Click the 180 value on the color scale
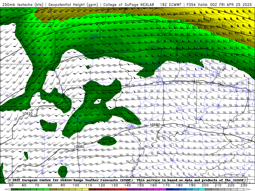The image size is (255, 191). pos(179,185)
